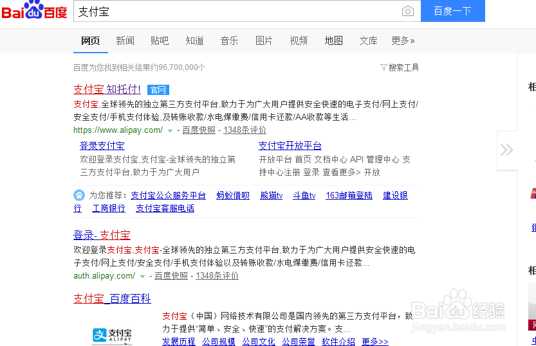Viewport: 536px width, 346px height.
Task: Open the 斗鱼tv recommendation
Action: 304,195
